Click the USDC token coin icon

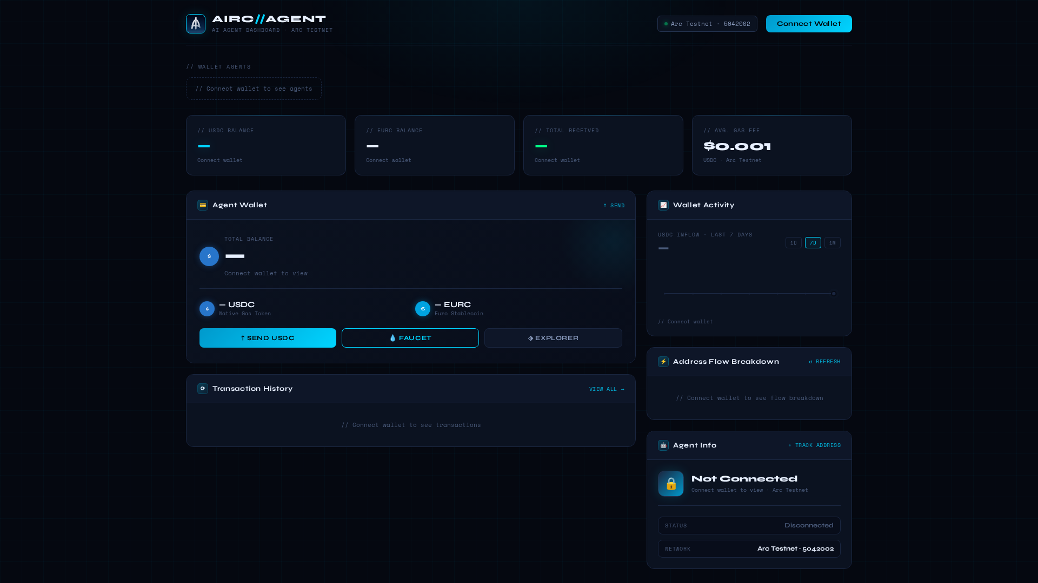(x=207, y=309)
